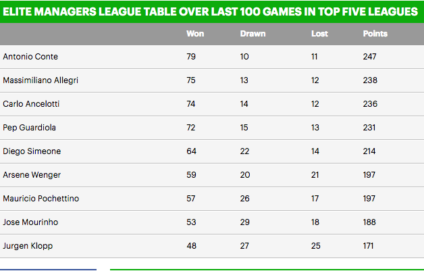
Task: Click the Lost column header
Action: point(319,34)
